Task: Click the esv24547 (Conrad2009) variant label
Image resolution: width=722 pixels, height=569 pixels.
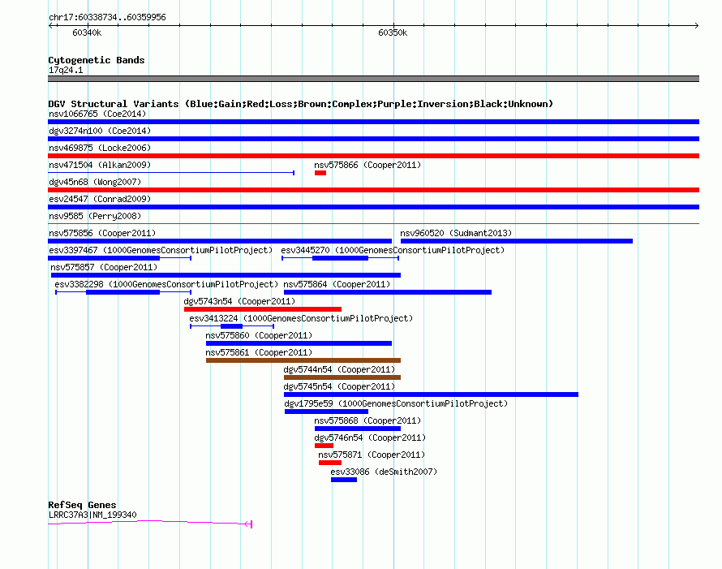Action: [x=100, y=199]
